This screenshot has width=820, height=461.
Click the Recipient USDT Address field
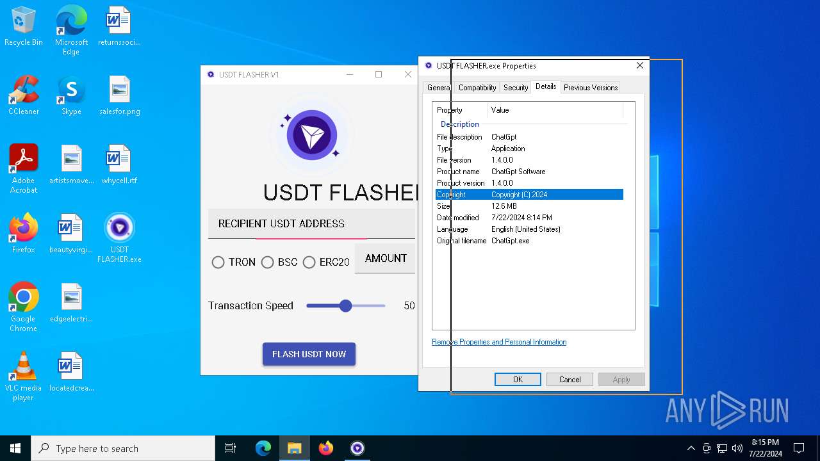[311, 224]
